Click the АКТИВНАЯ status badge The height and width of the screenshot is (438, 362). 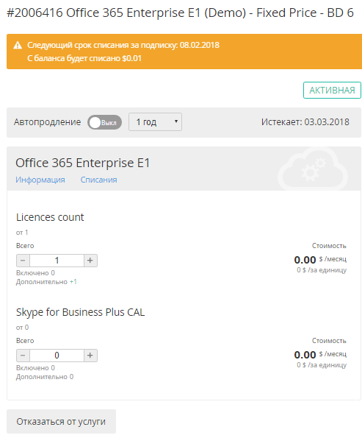[332, 91]
